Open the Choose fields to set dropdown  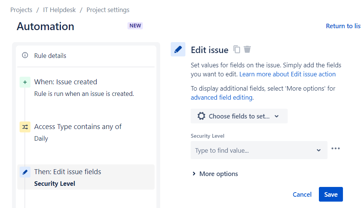(x=239, y=116)
